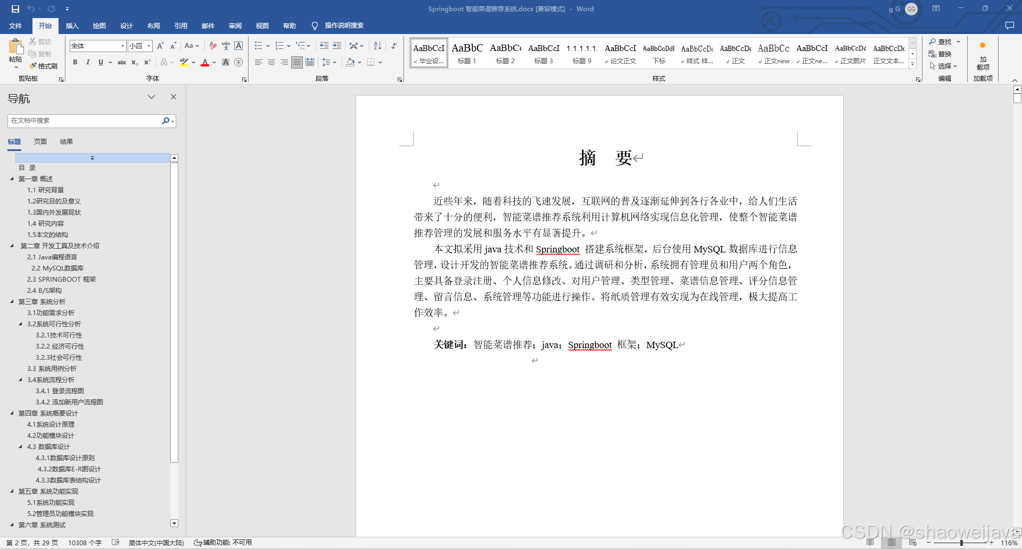Switch to Read Mode view in status bar
This screenshot has width=1022, height=549.
tap(870, 543)
